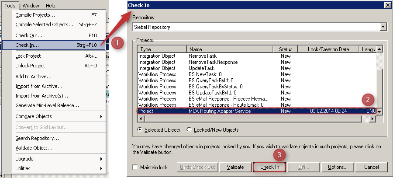Select the UpdateTask integration object row
This screenshot has height=178, width=393.
[257, 68]
